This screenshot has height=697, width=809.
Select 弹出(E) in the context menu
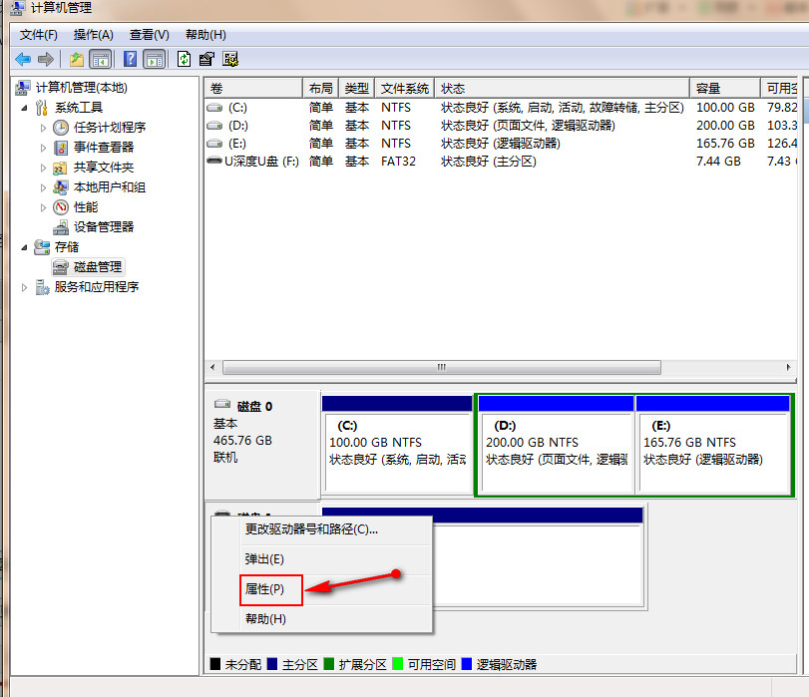tap(264, 559)
